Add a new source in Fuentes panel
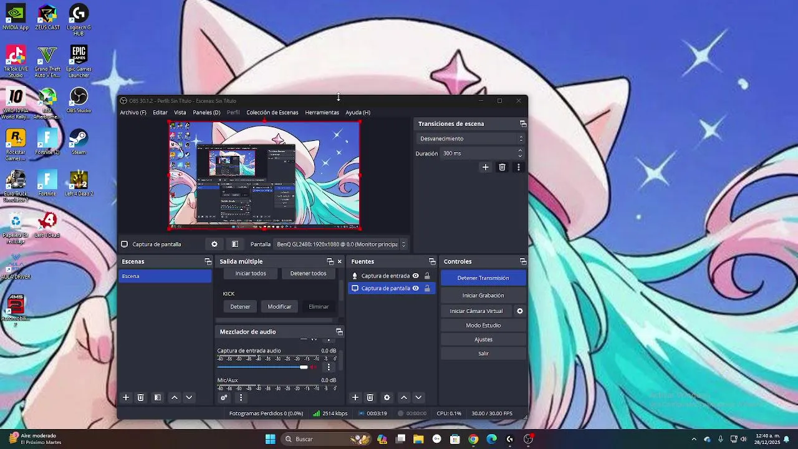Image resolution: width=798 pixels, height=449 pixels. click(355, 397)
